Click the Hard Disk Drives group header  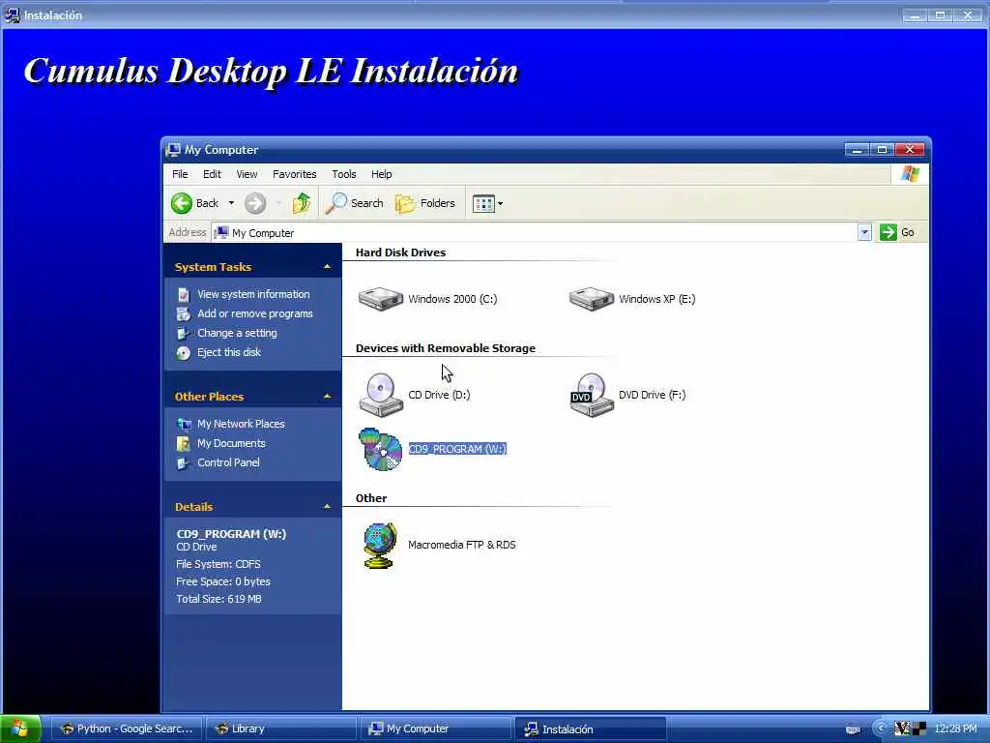click(x=400, y=253)
